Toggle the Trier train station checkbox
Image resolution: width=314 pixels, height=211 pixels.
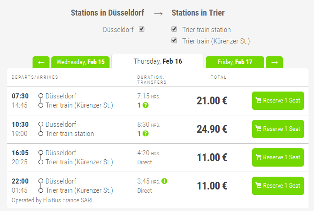point(174,29)
